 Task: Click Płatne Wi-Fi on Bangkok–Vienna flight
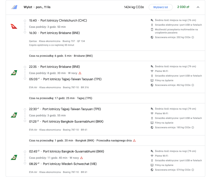(161, 156)
